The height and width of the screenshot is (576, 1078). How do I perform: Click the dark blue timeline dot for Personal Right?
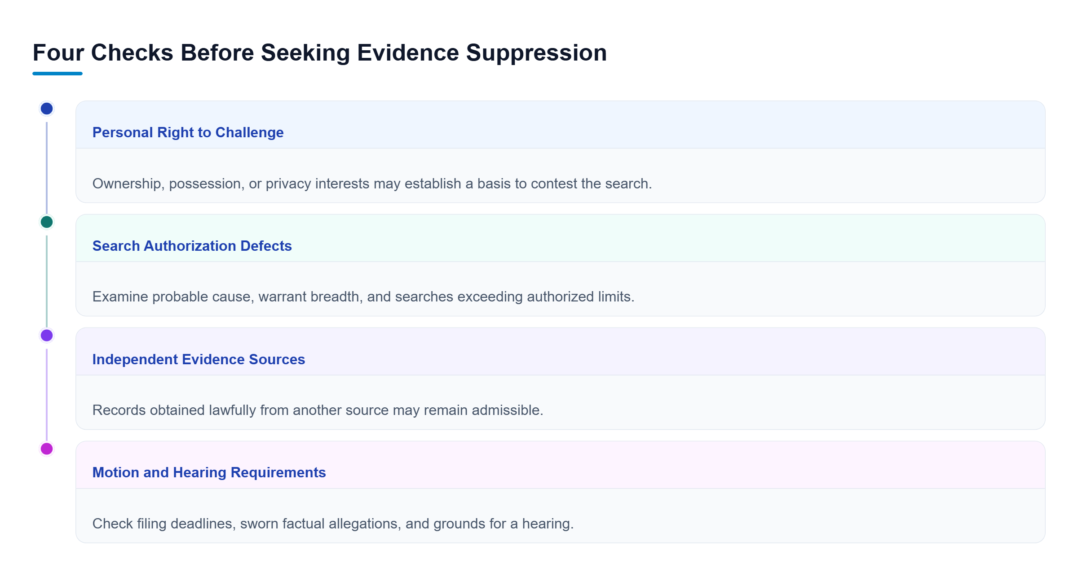click(47, 109)
